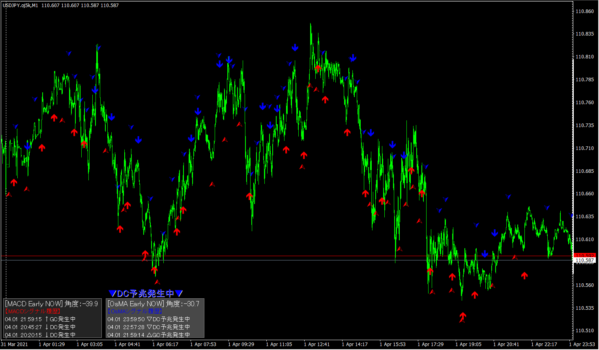Click the 110.860 price scale label
This screenshot has height=350, width=599.
[584, 11]
